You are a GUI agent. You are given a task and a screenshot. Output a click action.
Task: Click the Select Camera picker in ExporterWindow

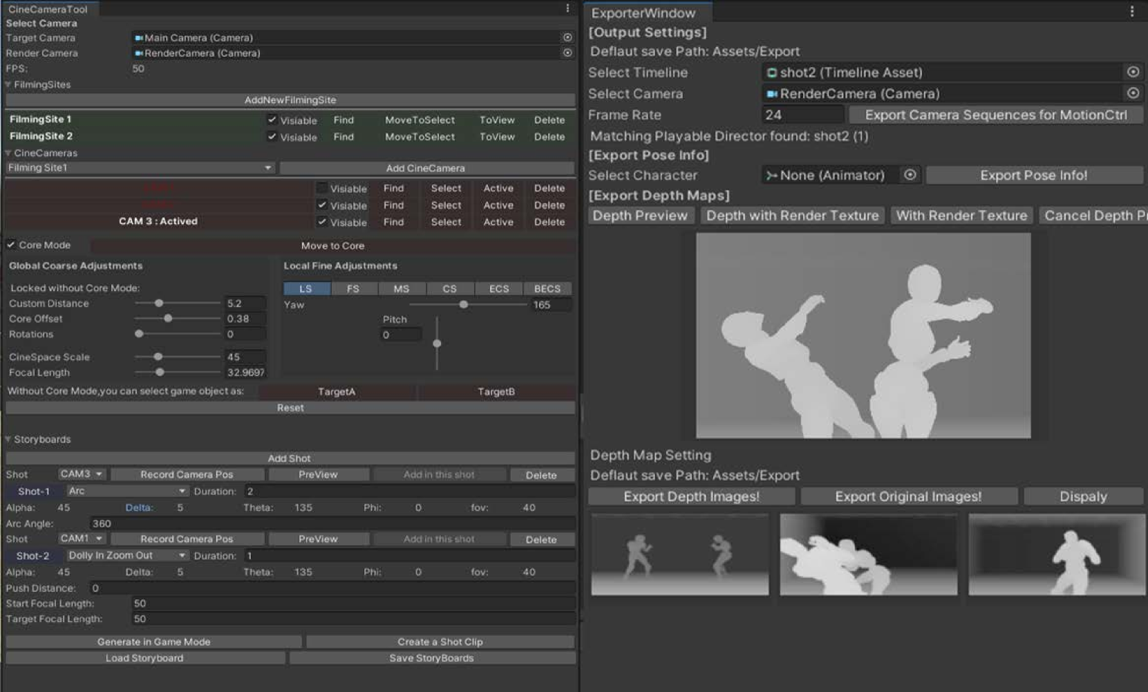click(x=1133, y=93)
